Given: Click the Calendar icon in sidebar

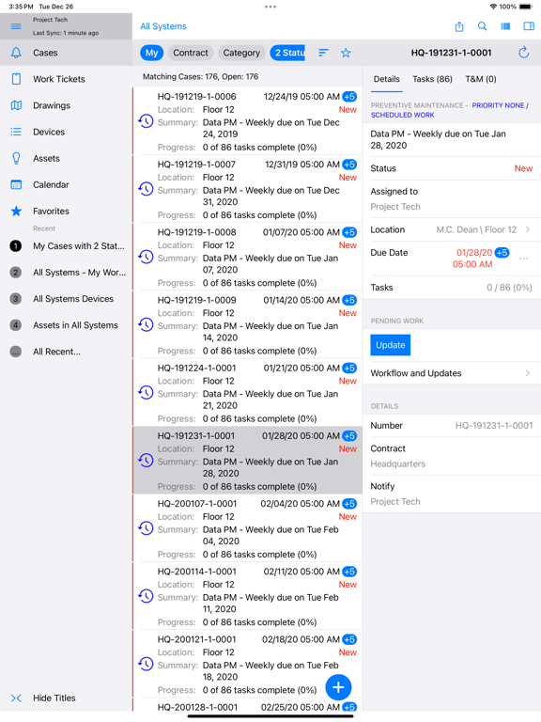Looking at the screenshot, I should (x=16, y=184).
